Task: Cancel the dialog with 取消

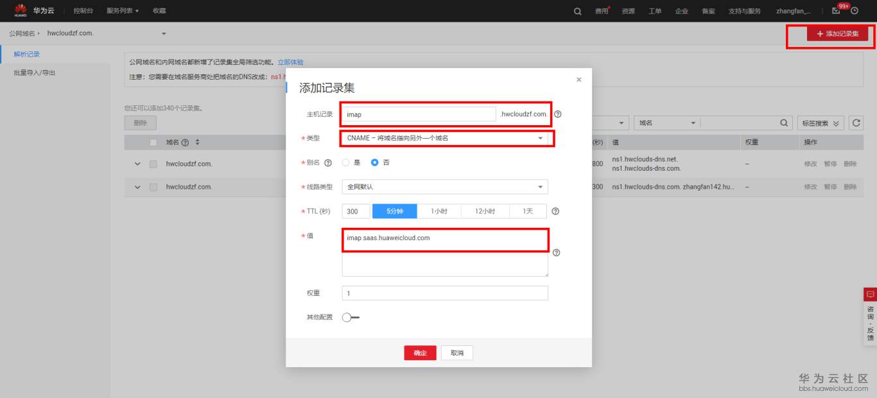Action: [457, 353]
